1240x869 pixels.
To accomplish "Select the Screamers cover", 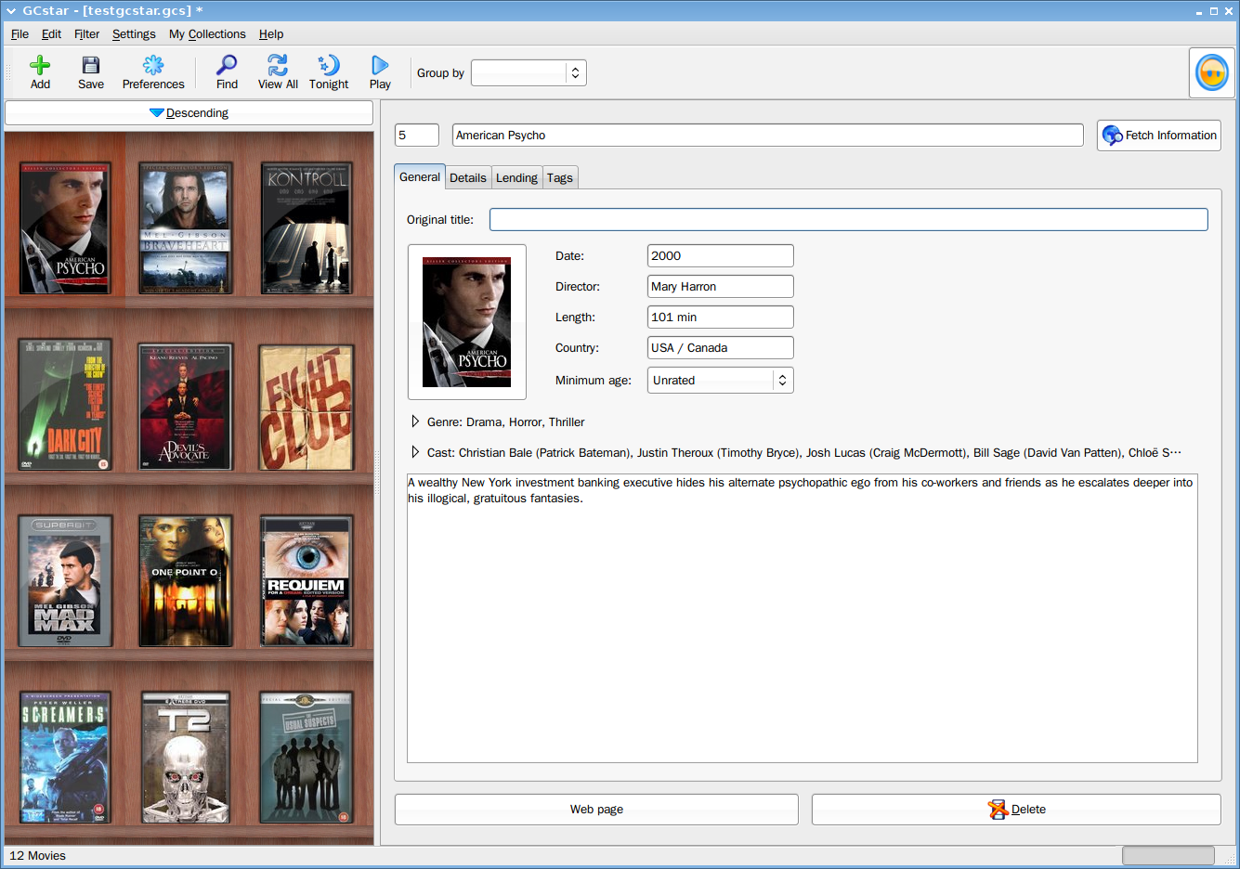I will (65, 758).
